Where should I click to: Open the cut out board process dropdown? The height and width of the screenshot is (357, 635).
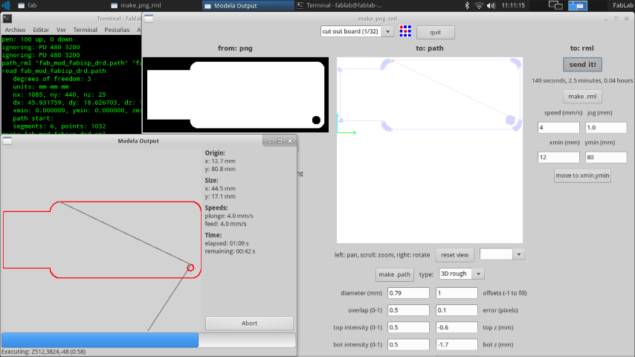click(357, 31)
